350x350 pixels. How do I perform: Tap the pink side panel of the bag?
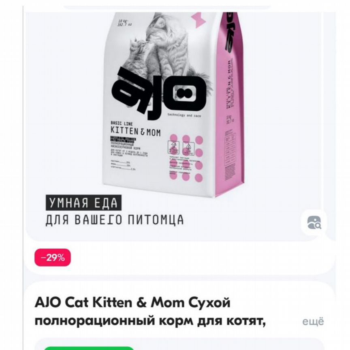click(x=229, y=105)
